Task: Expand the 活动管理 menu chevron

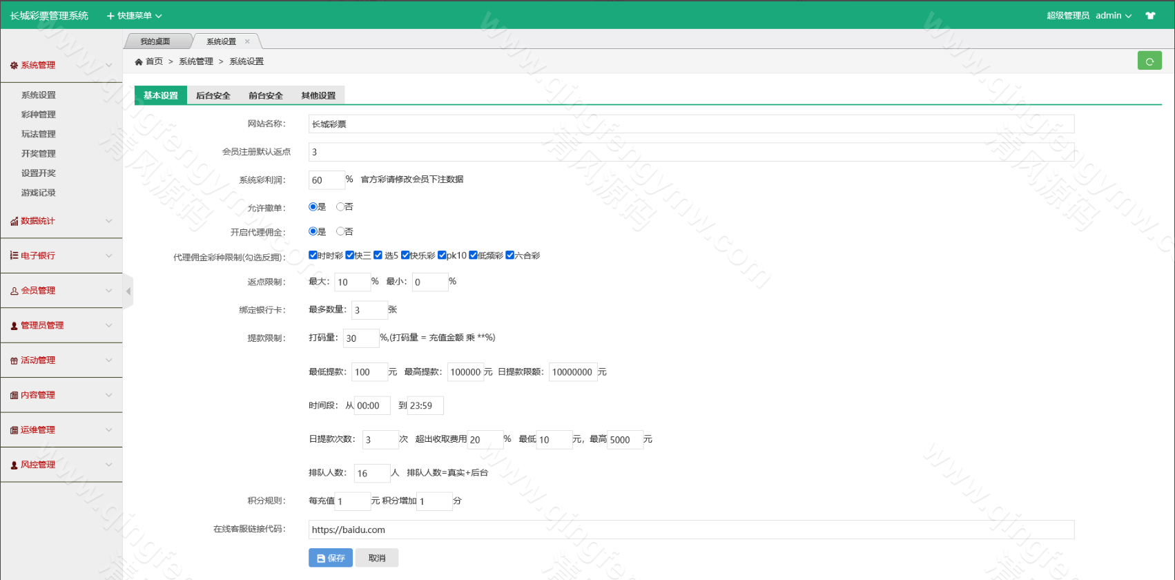Action: (x=109, y=360)
